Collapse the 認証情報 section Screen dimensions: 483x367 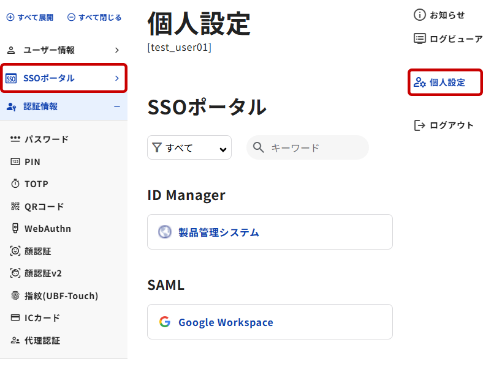116,106
